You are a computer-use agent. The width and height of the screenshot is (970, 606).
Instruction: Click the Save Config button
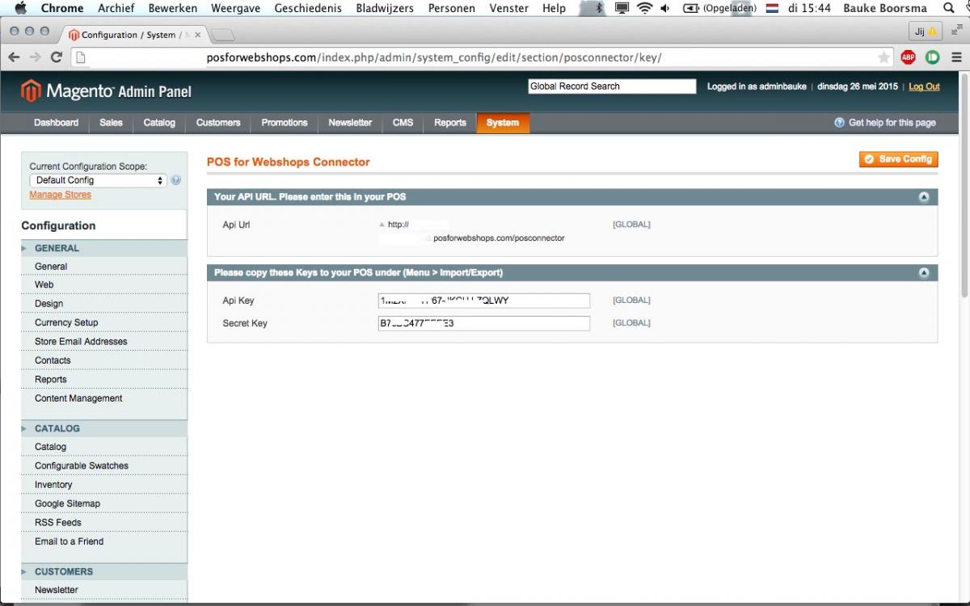click(x=898, y=159)
